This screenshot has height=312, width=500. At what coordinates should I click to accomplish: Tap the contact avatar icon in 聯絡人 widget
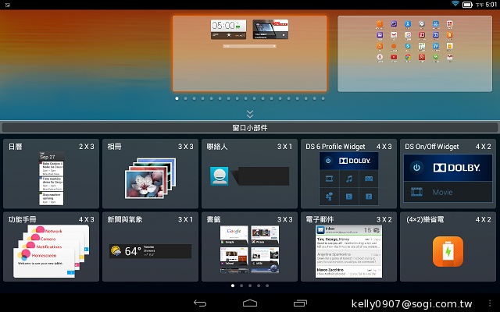219,176
